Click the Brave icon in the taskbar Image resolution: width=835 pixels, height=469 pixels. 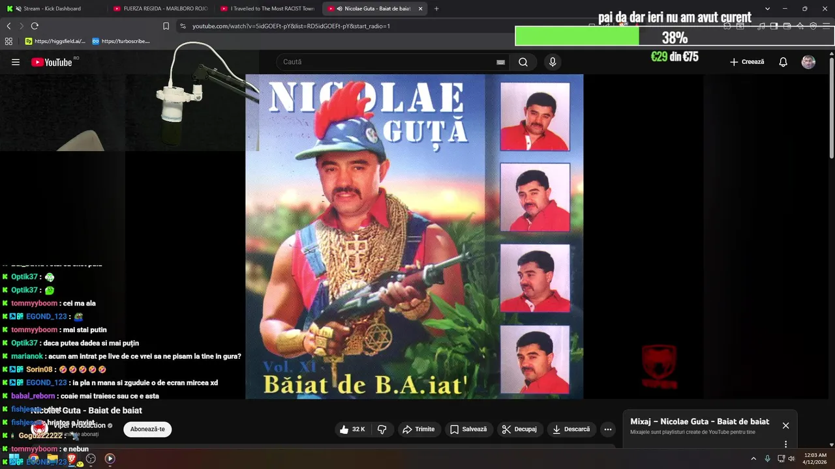(x=72, y=459)
